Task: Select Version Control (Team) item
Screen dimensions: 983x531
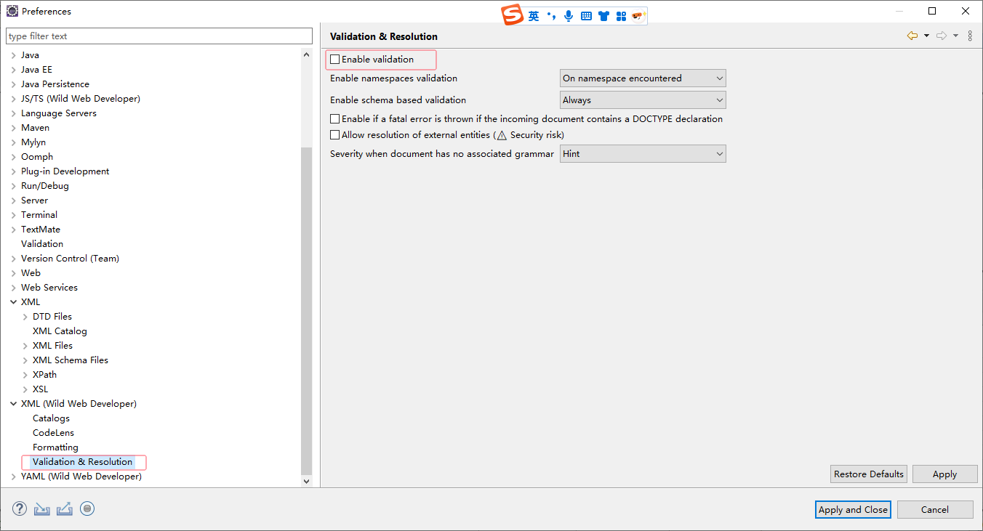Action: pos(70,259)
